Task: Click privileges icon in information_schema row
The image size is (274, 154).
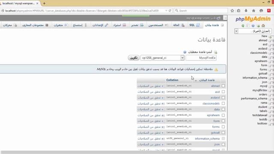Action: (163, 139)
